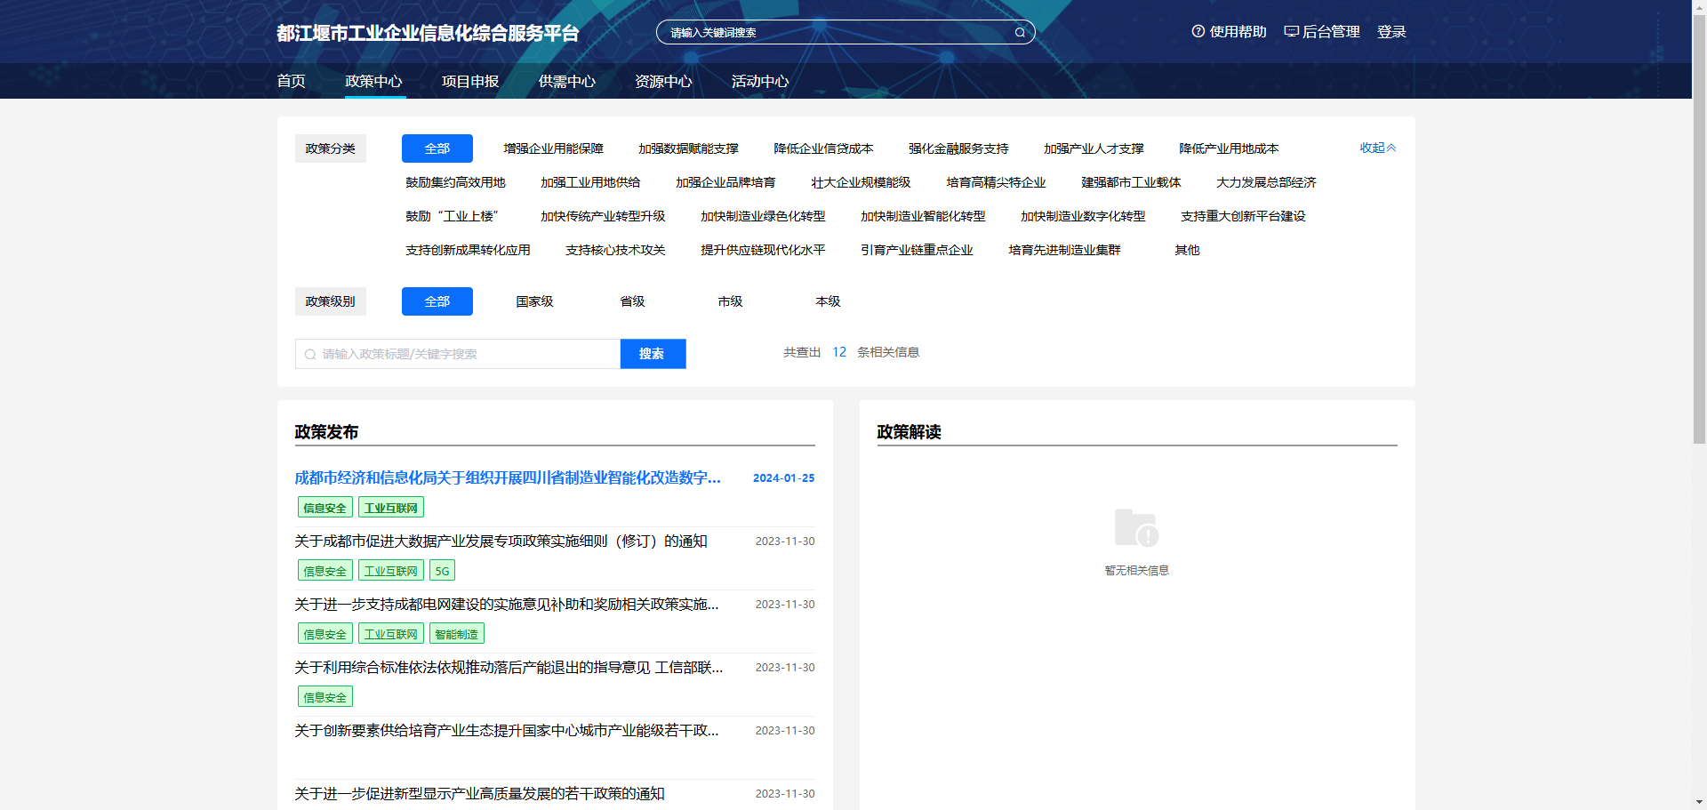Screen dimensions: 1707x810
Task: Open the 项目申报 navigation tab
Action: (470, 81)
